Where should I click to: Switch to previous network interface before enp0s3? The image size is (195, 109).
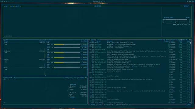[79, 78]
